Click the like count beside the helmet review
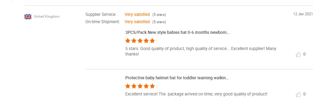 304,94
